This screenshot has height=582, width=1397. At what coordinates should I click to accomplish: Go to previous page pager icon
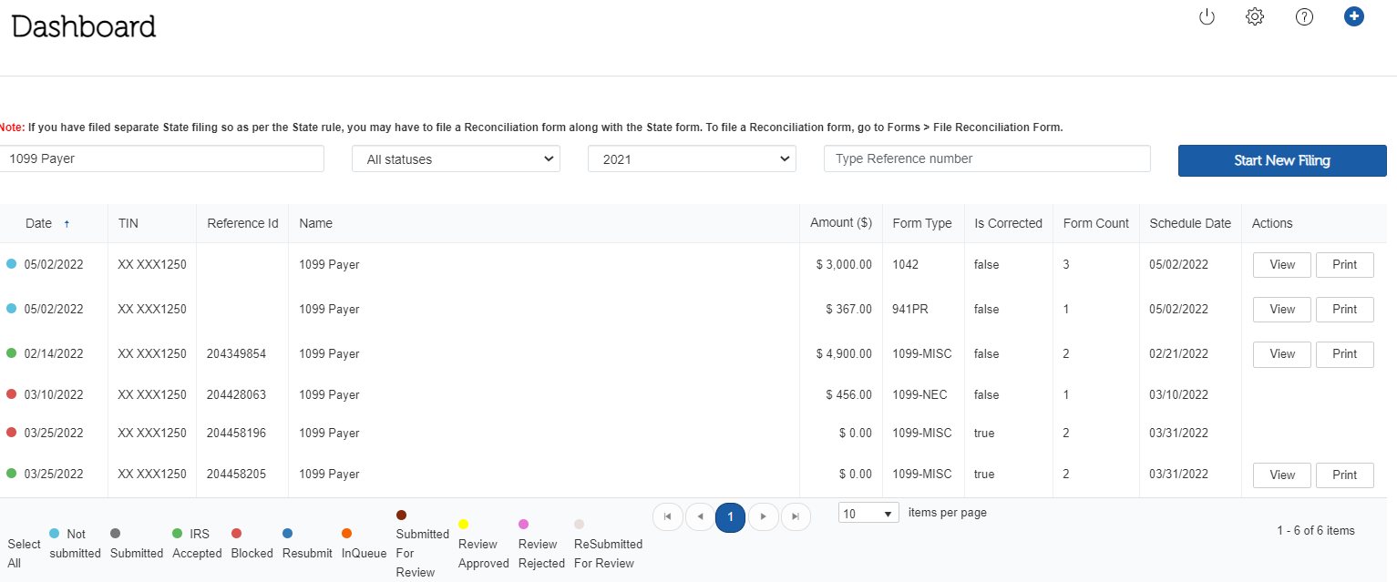[x=700, y=517]
